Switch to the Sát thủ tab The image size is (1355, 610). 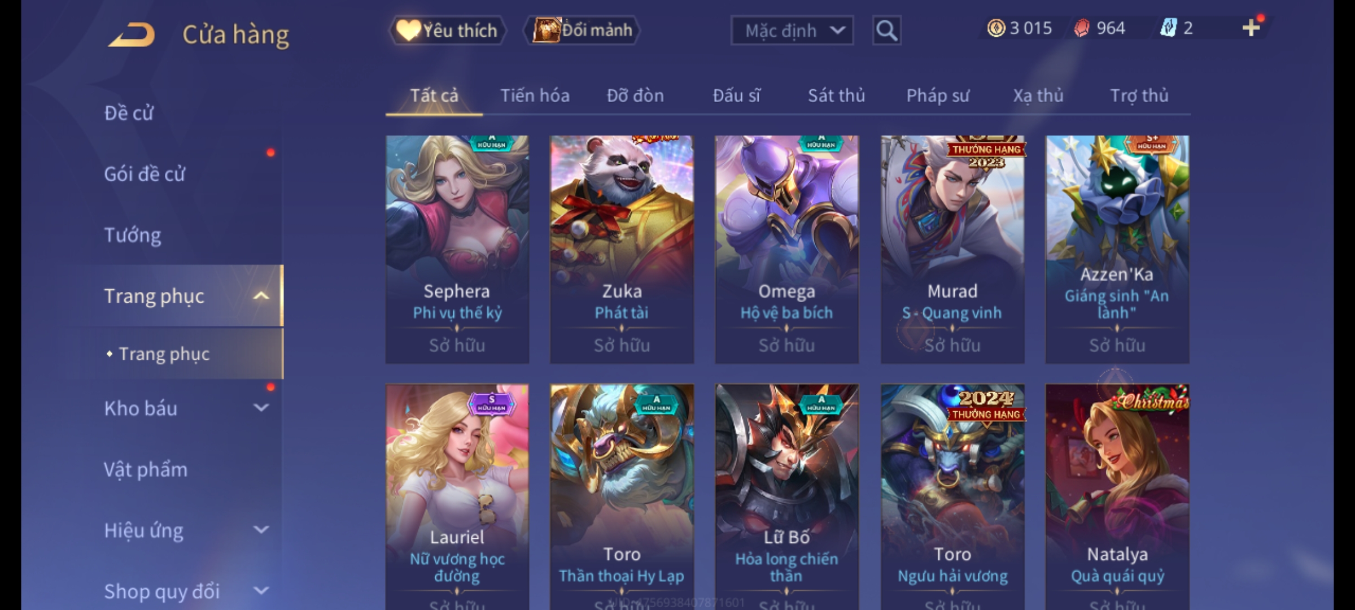(836, 95)
